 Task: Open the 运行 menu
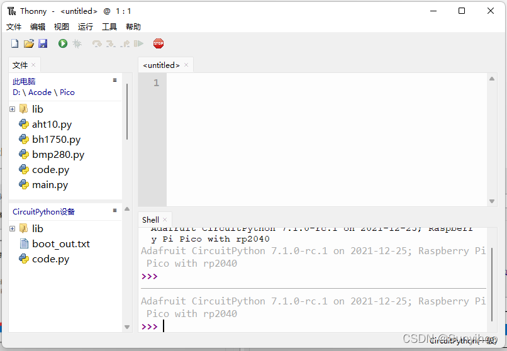click(86, 27)
